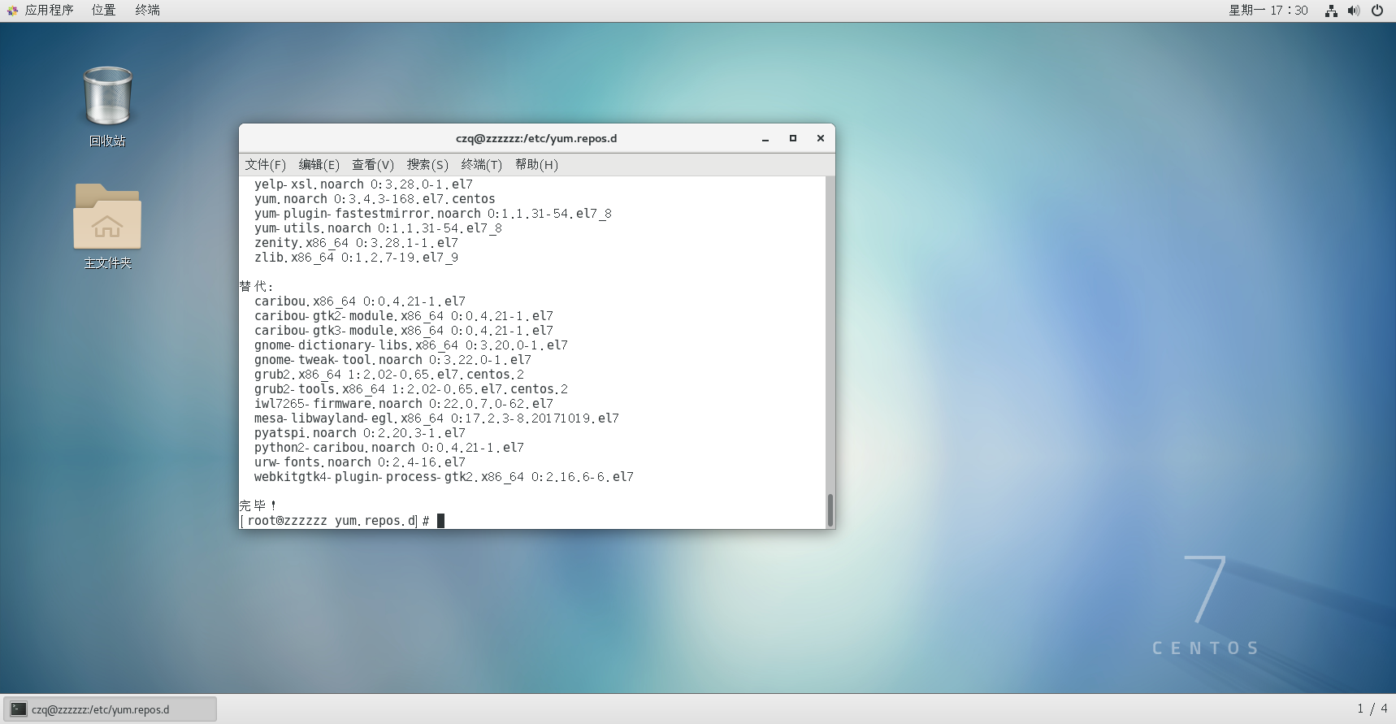
Task: Maximize the terminal window
Action: [x=793, y=139]
